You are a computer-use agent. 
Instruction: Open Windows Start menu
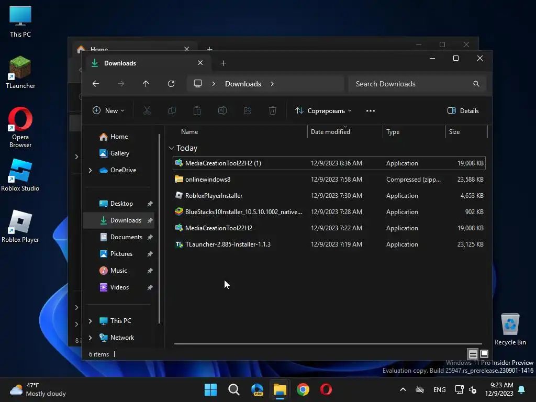tap(210, 389)
